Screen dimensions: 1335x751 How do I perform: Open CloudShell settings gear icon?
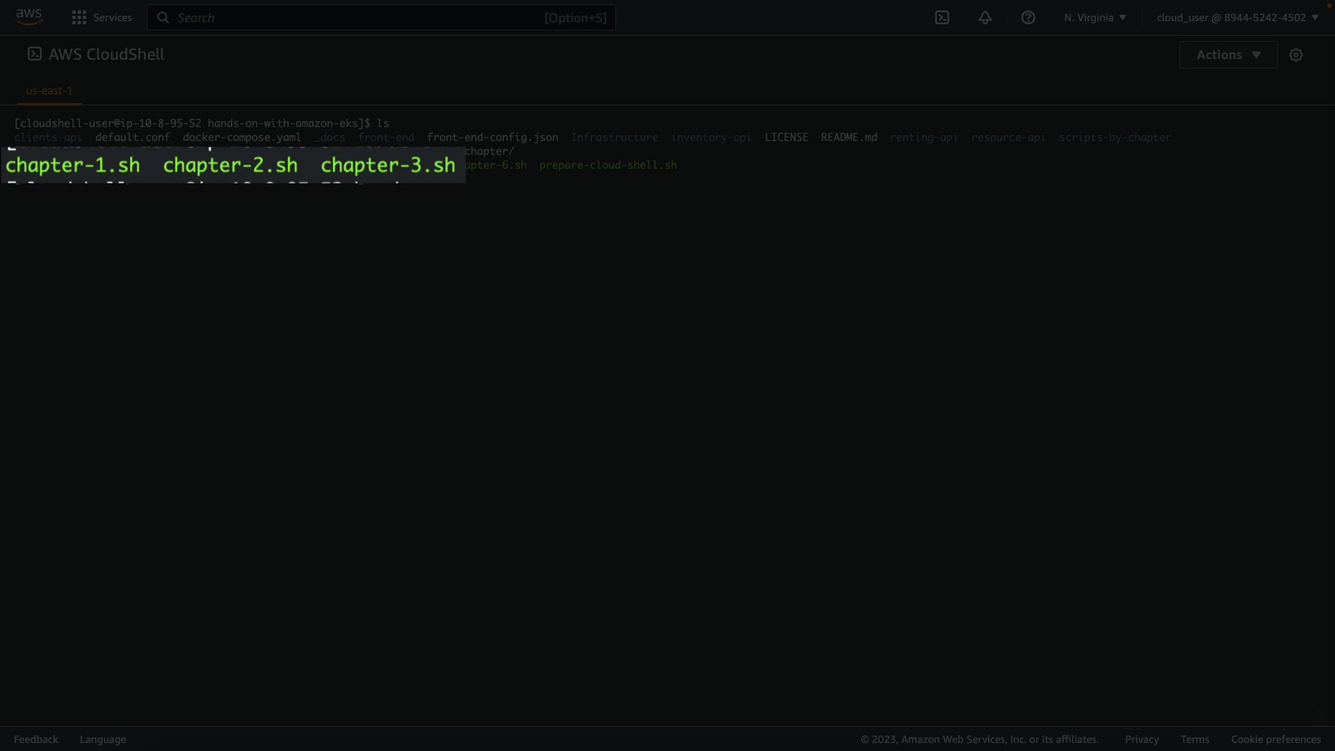tap(1296, 55)
